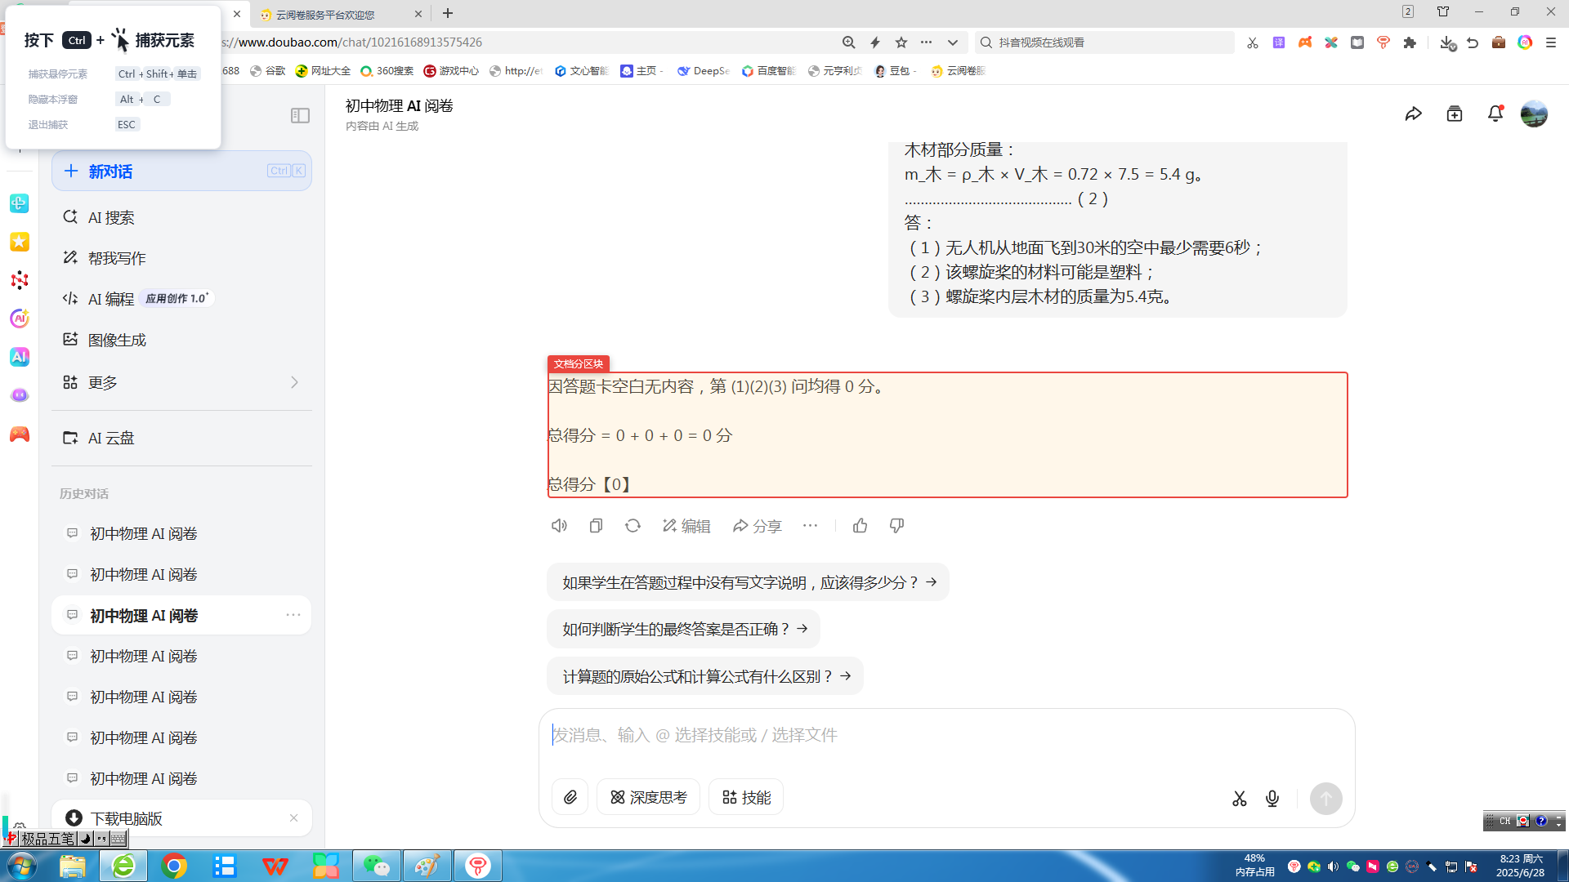This screenshot has width=1569, height=882.
Task: Toggle the 深度思考 deep thinking mode
Action: point(649,797)
